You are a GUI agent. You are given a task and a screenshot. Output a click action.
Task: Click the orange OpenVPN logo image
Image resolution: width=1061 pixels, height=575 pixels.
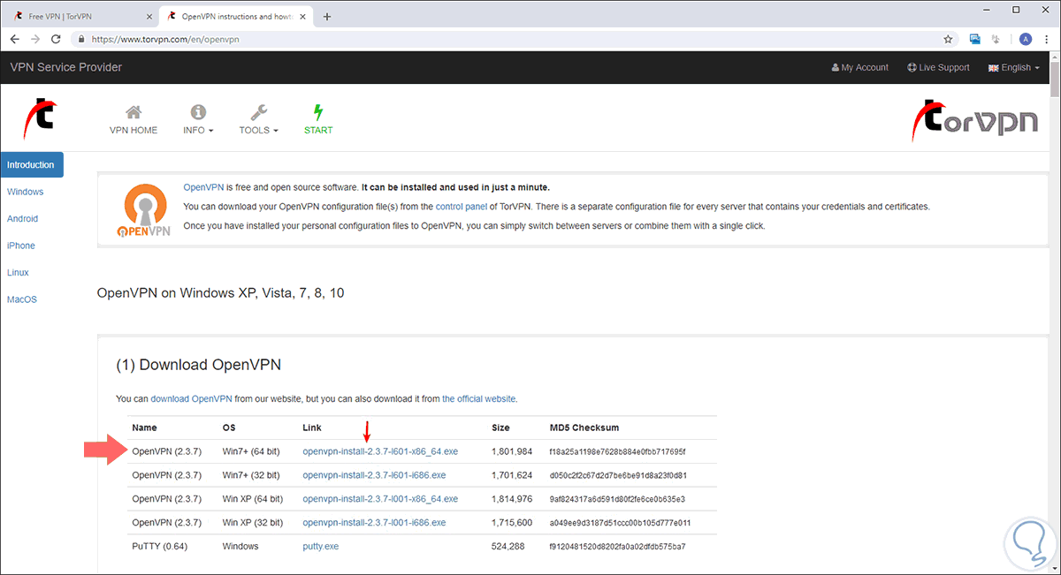(x=143, y=212)
